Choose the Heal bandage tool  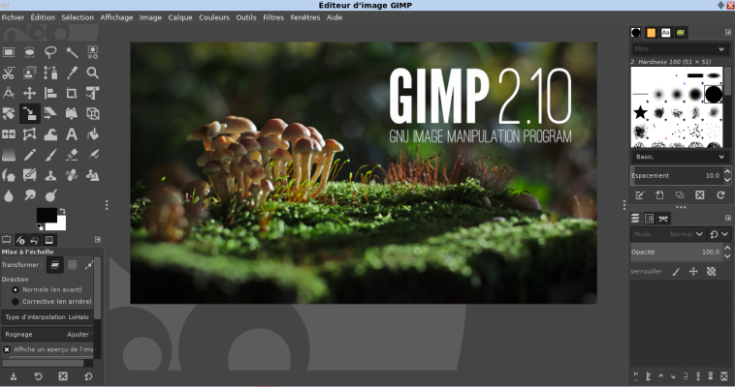click(72, 175)
